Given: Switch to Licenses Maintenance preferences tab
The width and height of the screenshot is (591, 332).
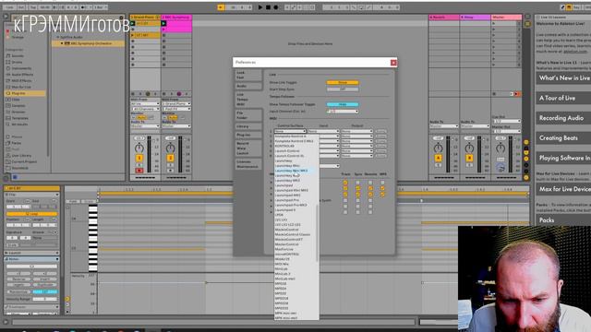Looking at the screenshot, I should [x=247, y=164].
